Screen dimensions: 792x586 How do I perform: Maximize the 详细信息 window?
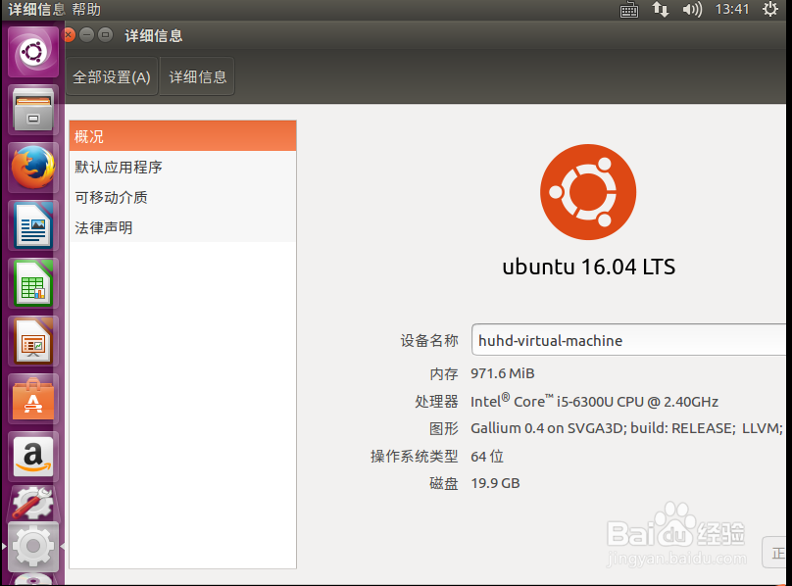pos(105,35)
